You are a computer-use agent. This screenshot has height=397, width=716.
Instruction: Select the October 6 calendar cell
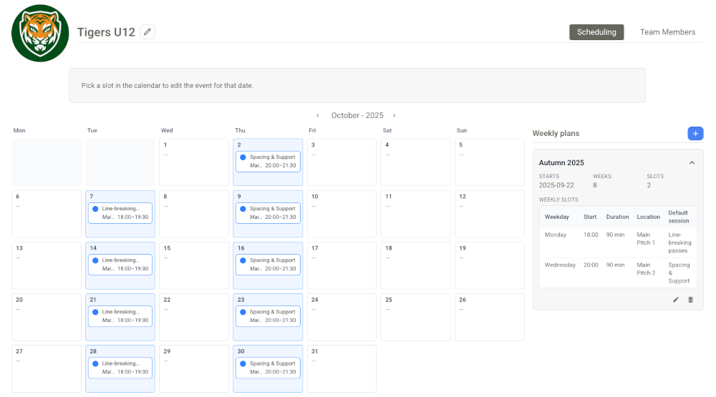point(47,214)
